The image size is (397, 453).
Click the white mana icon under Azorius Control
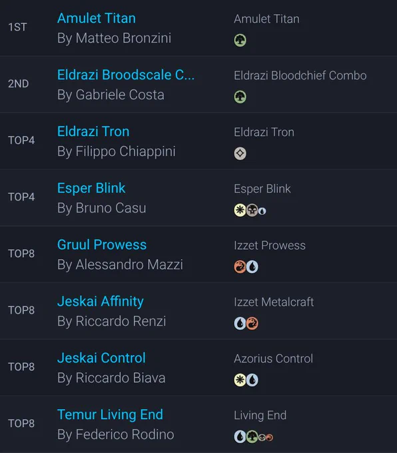[x=240, y=380]
